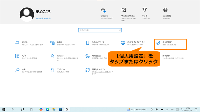Click the taskbar back arrow button

click(x=13, y=109)
